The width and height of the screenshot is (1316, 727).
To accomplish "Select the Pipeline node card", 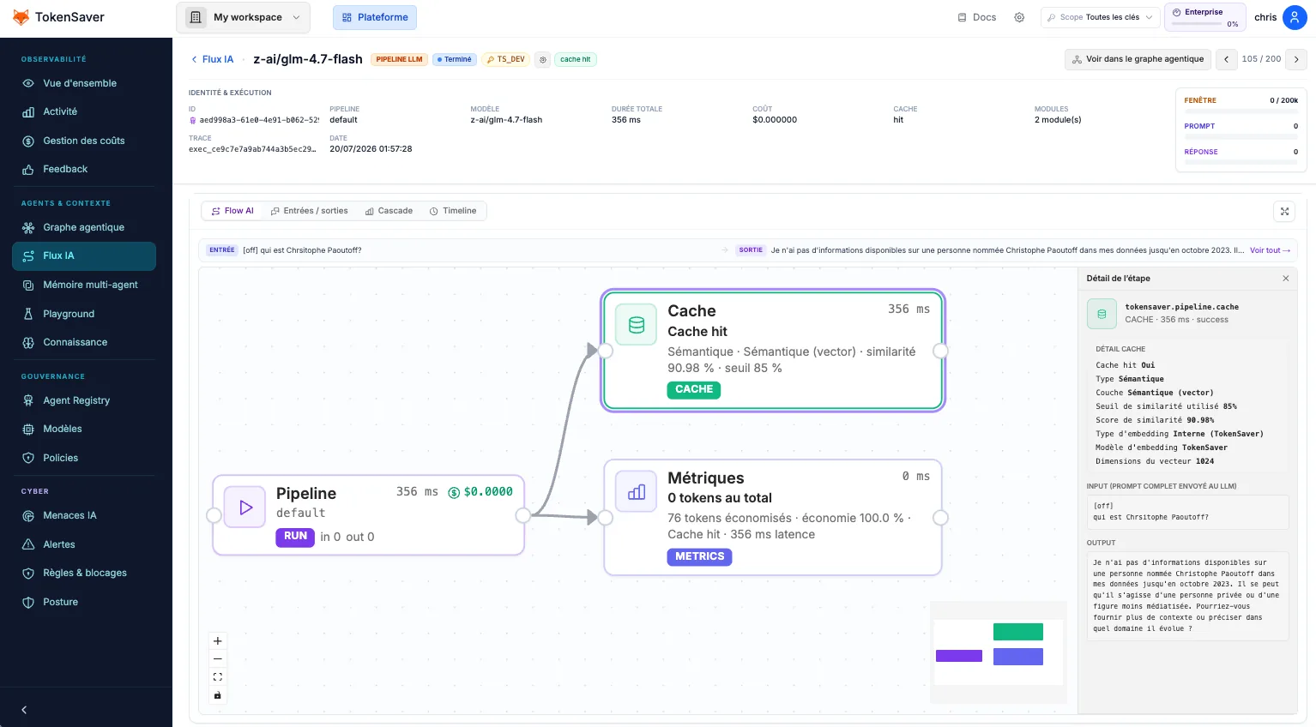I will pyautogui.click(x=369, y=515).
